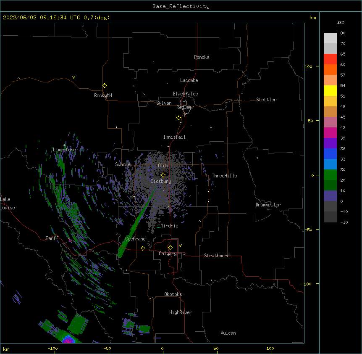Click the white asterisk above Limestone
Image resolution: width=362 pixels, height=354 pixels.
pyautogui.click(x=65, y=145)
